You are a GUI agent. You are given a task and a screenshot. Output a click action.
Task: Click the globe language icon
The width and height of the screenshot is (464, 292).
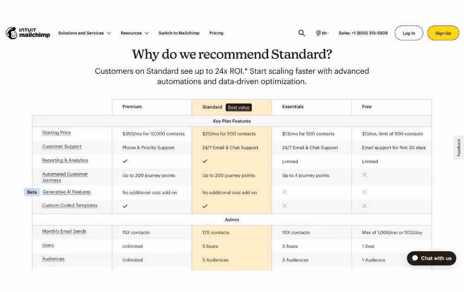(318, 33)
